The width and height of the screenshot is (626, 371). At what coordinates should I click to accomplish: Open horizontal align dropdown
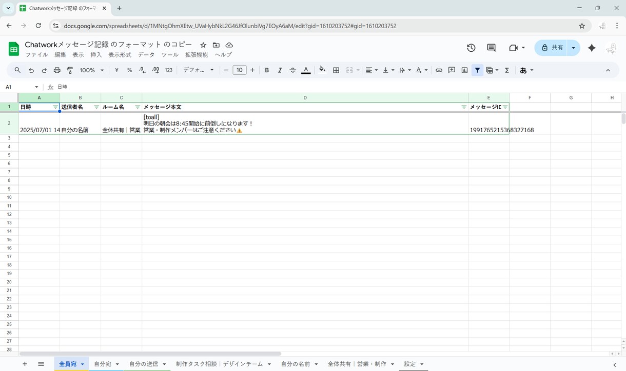(371, 70)
